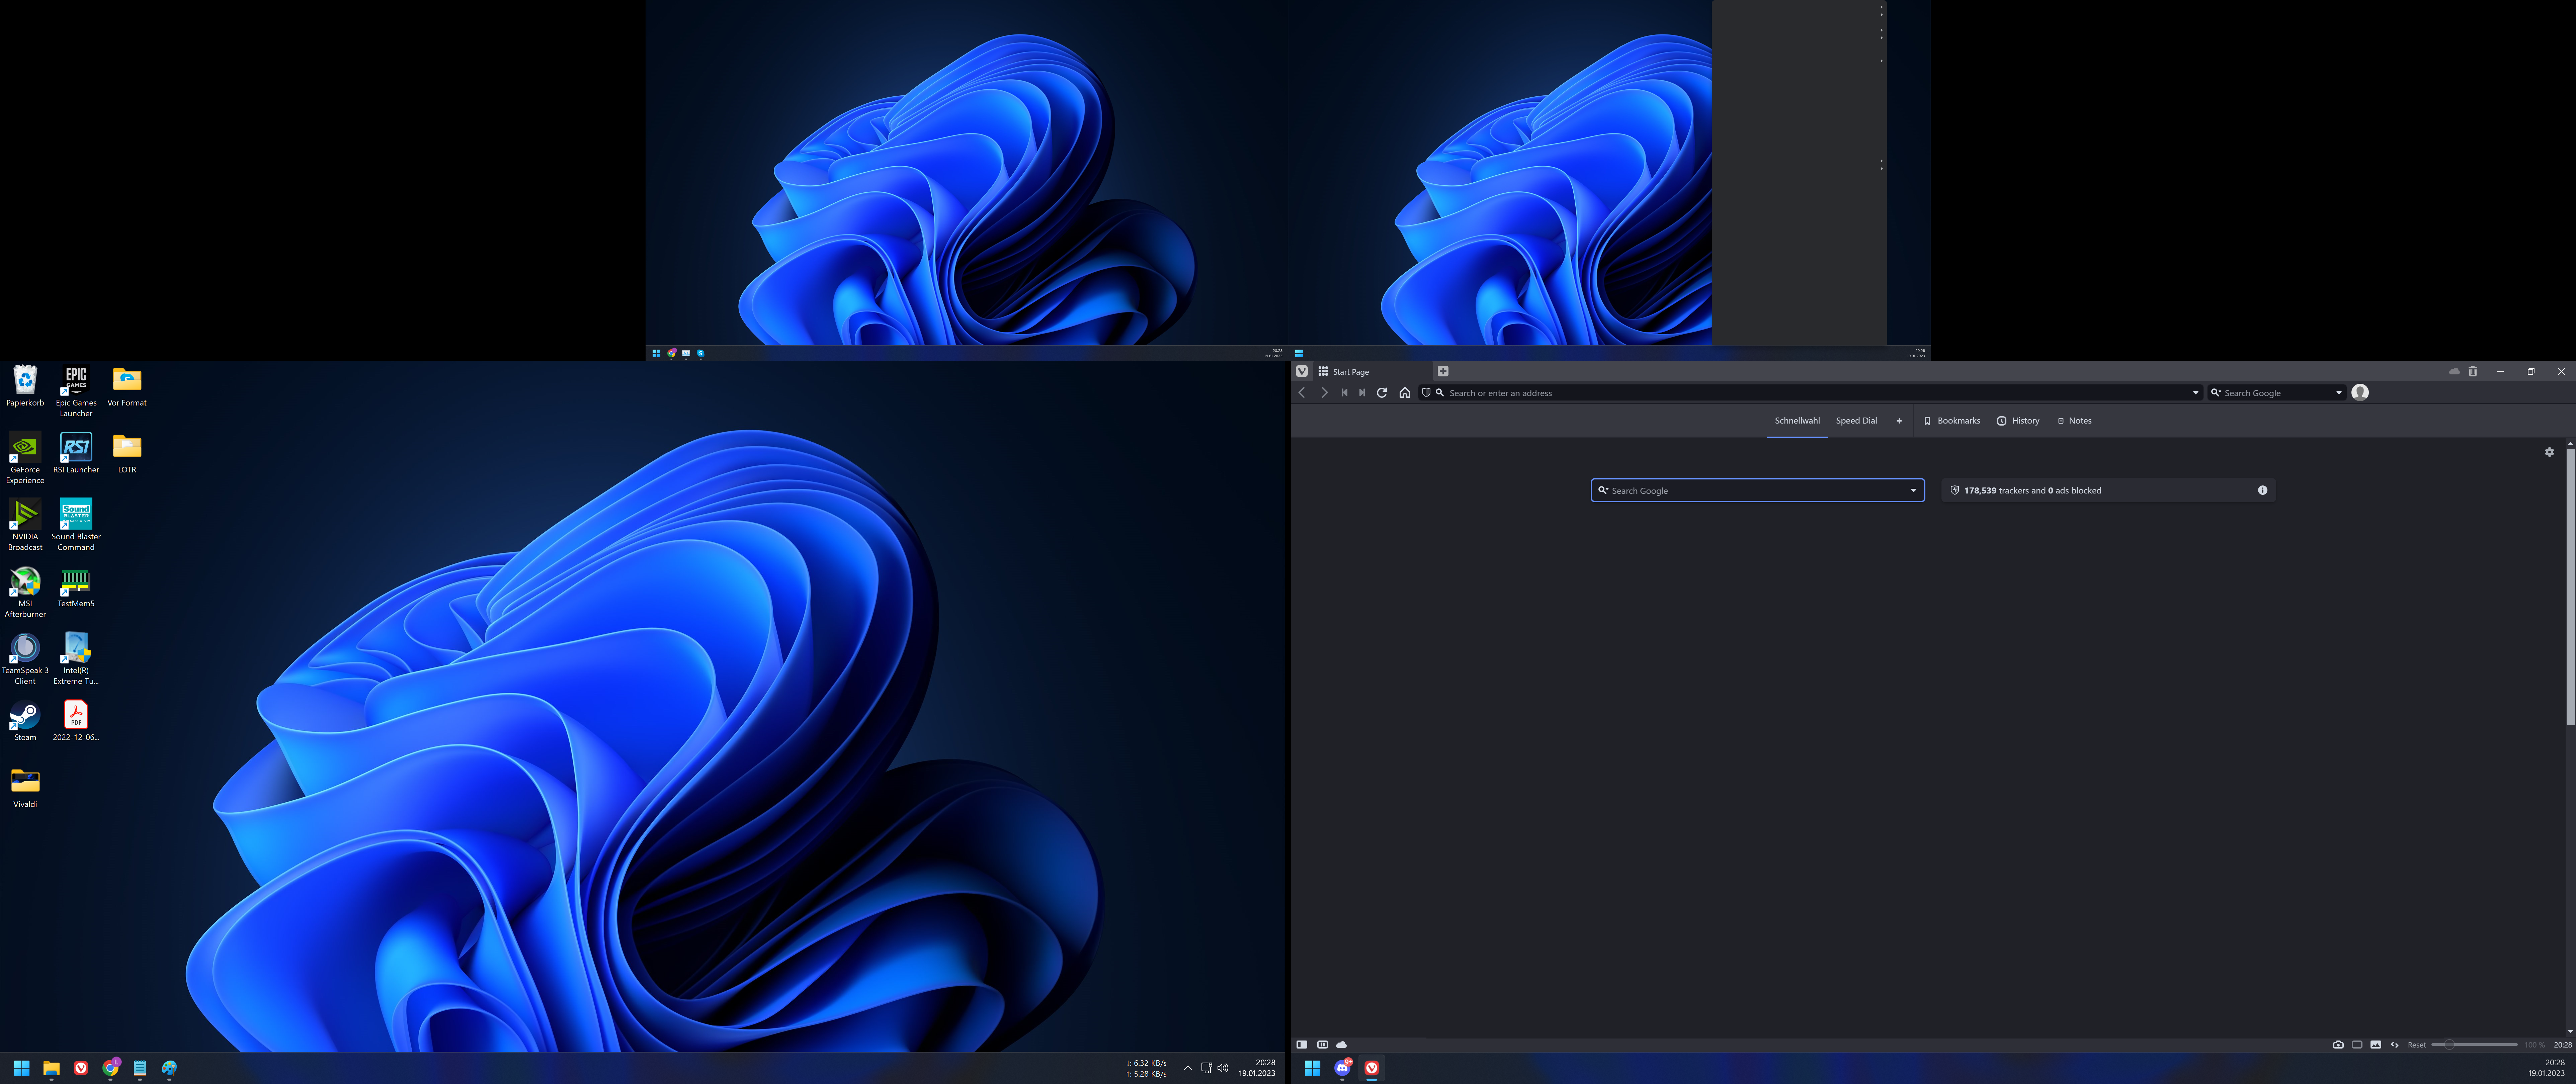Screen dimensions: 2576x1084
Task: Click the new tab plus icon
Action: click(1443, 371)
